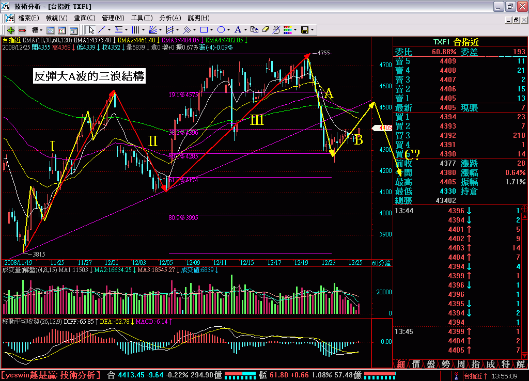Expand the rectangle tool dropdown arrow
This screenshot has width=529, height=381.
click(x=211, y=30)
